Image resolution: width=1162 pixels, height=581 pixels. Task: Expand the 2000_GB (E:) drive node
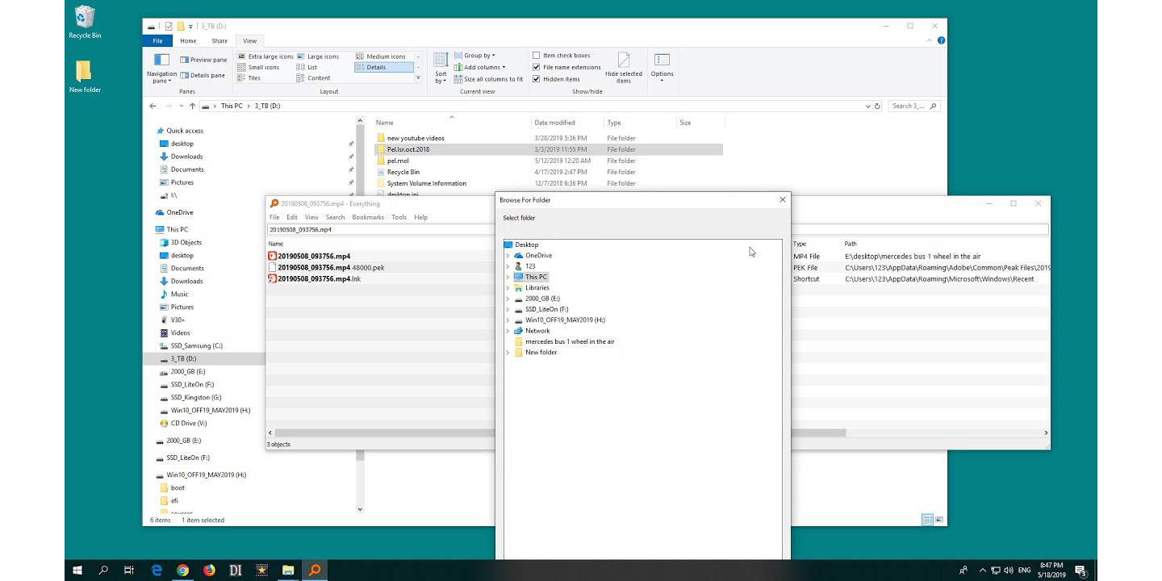(x=508, y=299)
